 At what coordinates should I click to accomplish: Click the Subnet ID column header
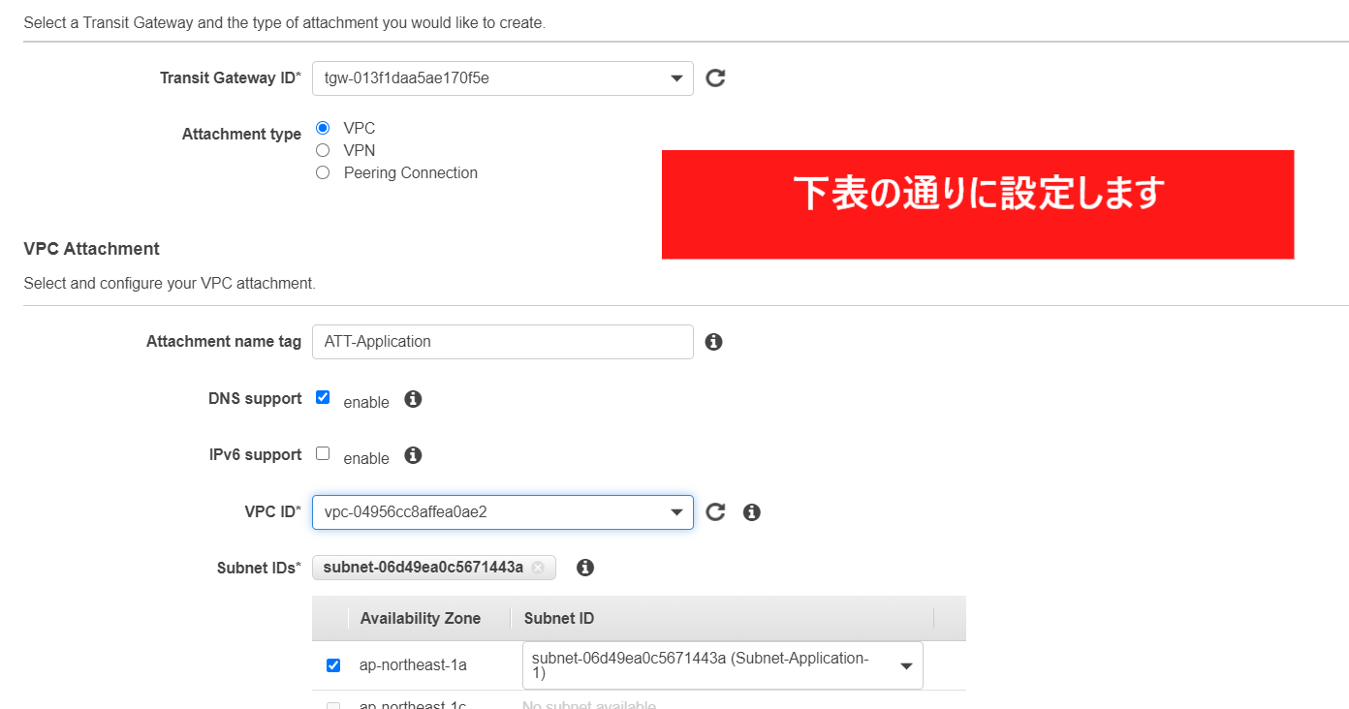(x=559, y=618)
